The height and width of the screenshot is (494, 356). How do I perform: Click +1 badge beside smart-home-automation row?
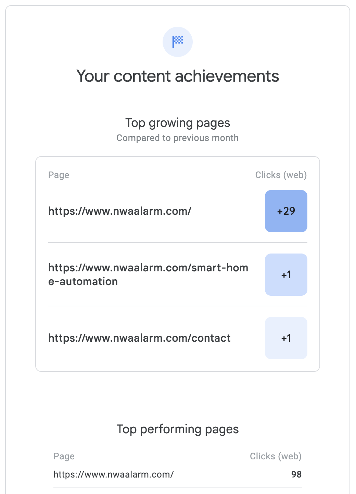(x=286, y=274)
